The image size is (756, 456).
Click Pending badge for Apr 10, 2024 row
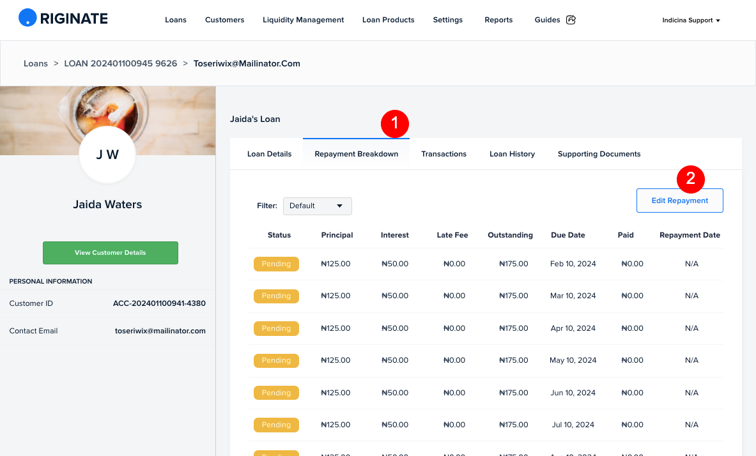tap(276, 328)
